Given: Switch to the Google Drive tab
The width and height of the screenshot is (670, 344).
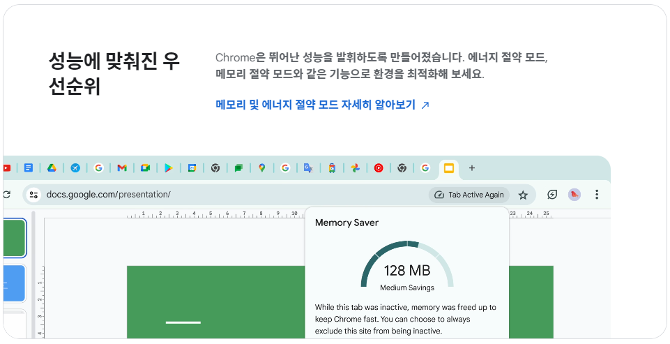Looking at the screenshot, I should pos(52,168).
